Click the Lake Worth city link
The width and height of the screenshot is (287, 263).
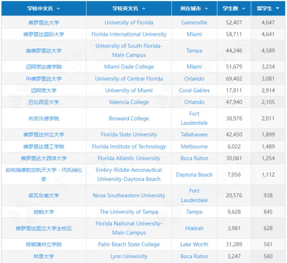click(194, 245)
